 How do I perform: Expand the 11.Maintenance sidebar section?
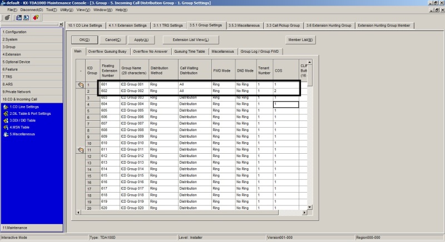(32, 228)
